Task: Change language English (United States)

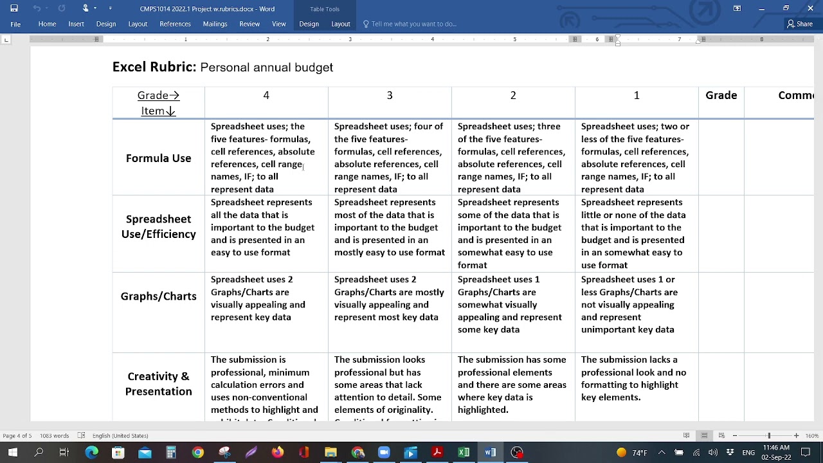Action: 120,435
